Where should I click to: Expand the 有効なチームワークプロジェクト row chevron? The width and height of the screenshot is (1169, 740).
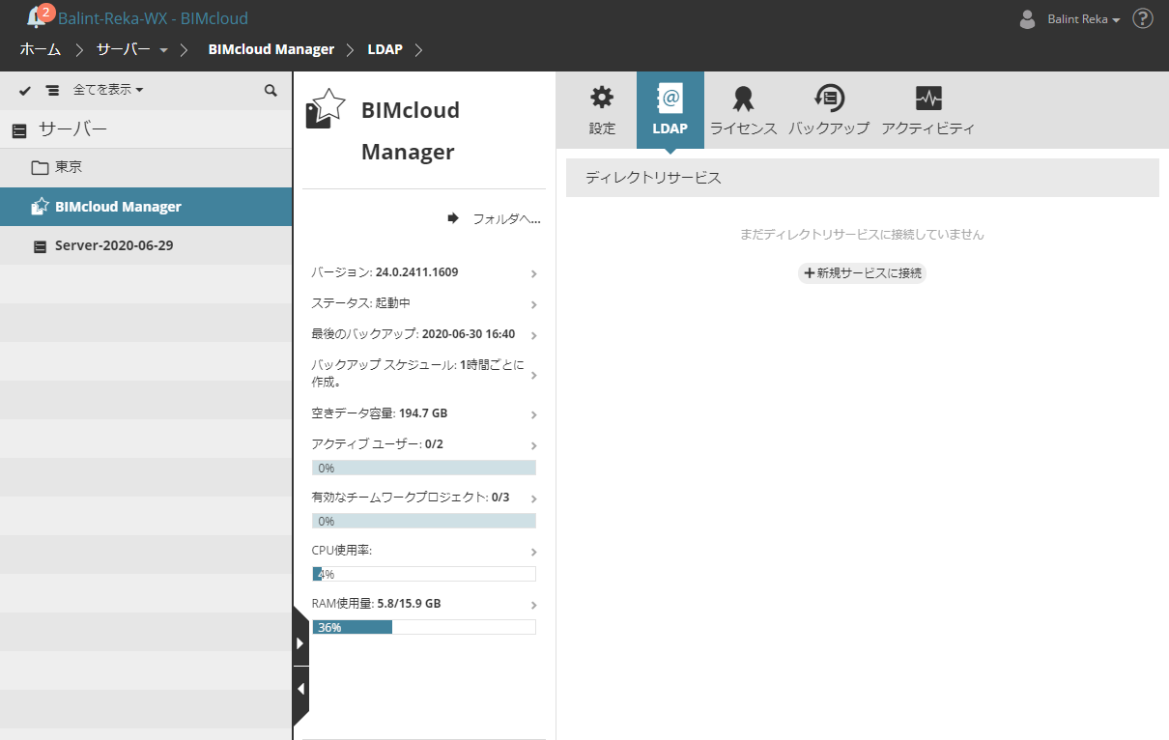[534, 499]
